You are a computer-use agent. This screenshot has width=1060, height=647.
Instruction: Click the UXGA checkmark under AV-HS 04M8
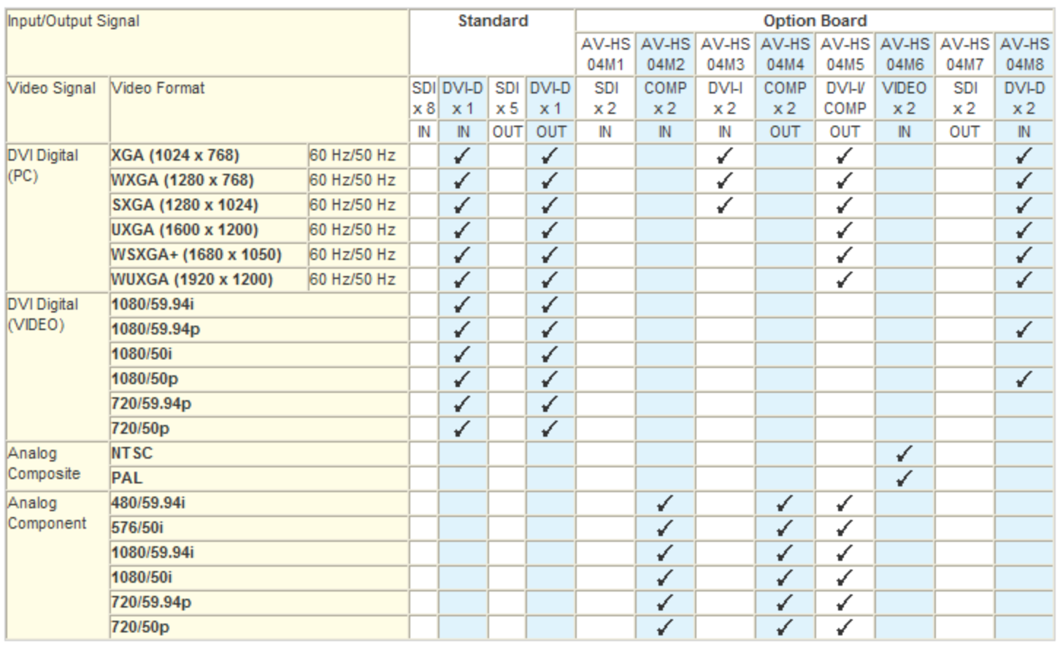pyautogui.click(x=1024, y=230)
